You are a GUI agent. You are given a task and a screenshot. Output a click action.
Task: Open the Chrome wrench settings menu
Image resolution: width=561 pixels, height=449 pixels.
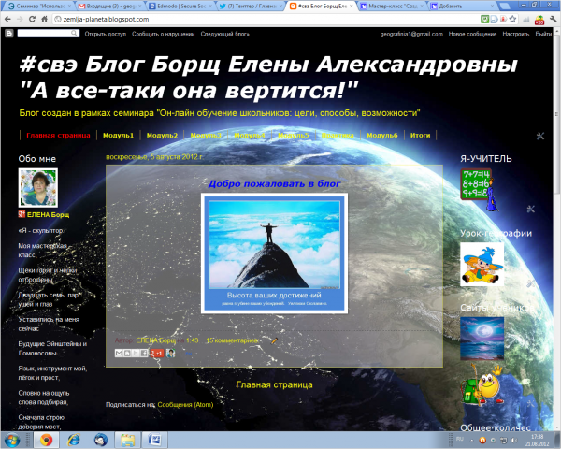[x=554, y=19]
